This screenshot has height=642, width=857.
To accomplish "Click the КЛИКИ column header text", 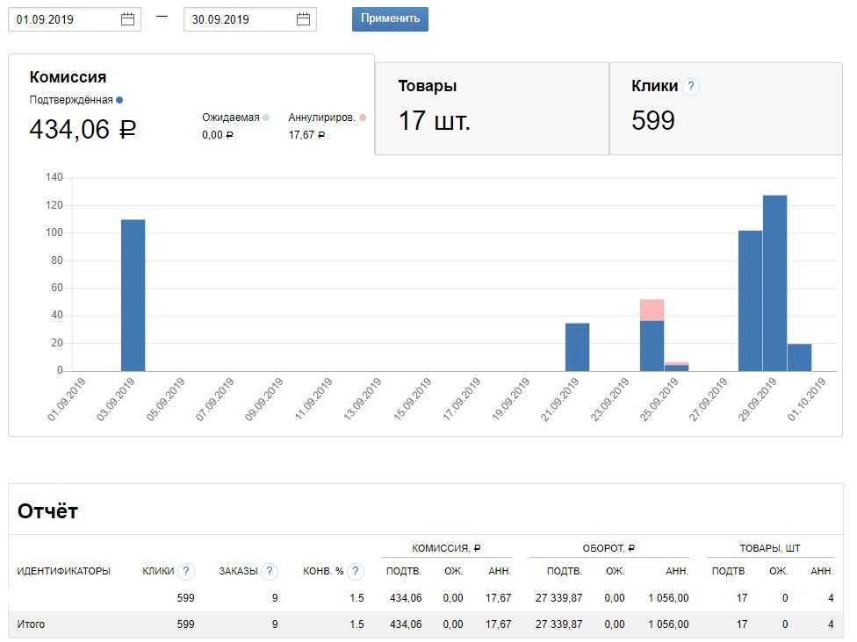I will [x=158, y=571].
